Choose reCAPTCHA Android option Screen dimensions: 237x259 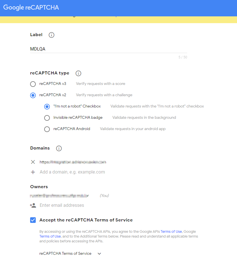pos(47,129)
